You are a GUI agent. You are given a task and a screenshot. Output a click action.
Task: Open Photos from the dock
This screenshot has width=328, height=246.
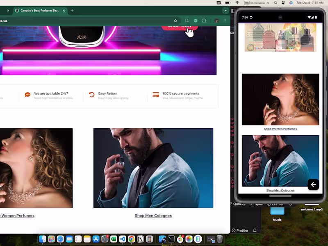(x=189, y=239)
